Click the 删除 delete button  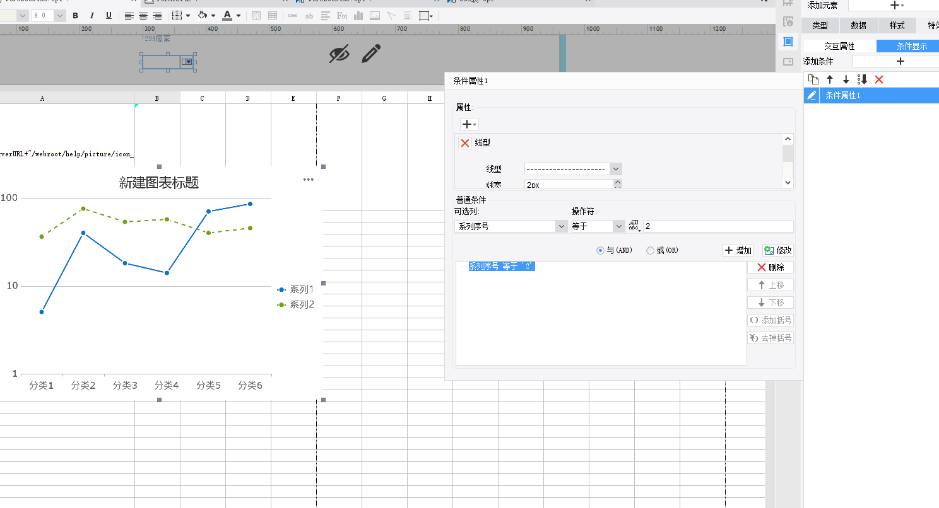coord(771,267)
